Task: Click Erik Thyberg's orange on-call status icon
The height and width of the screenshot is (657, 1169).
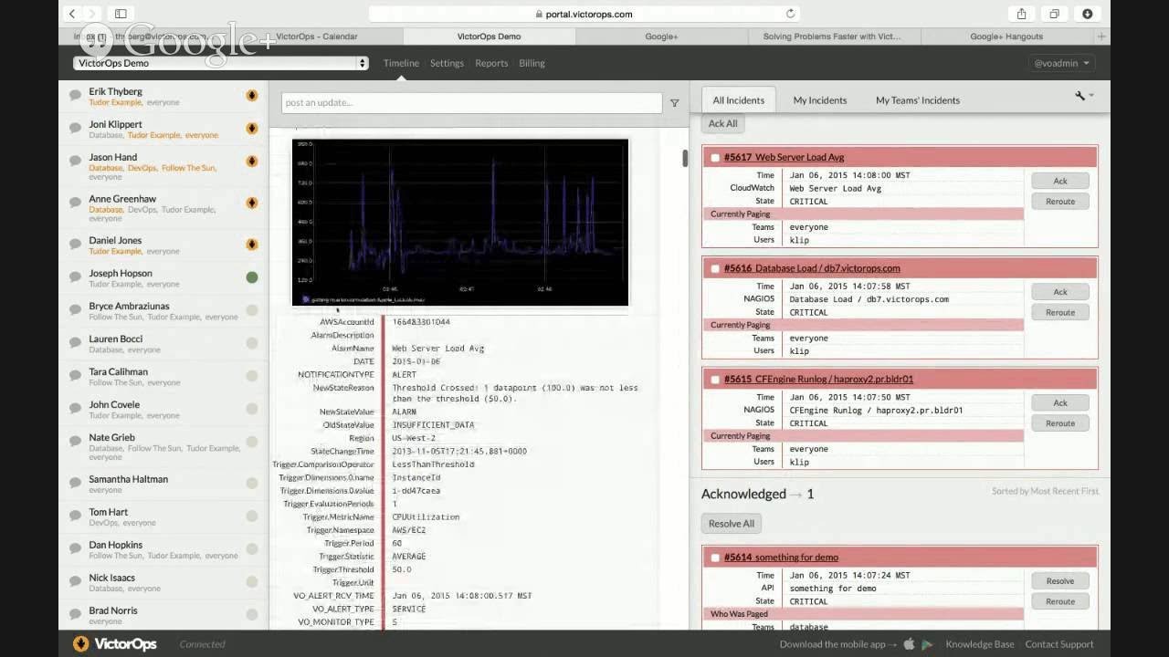Action: pos(252,95)
